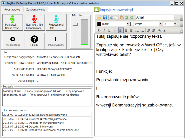The height and width of the screenshot is (138, 185).
Task: Open file with the folder icon
Action: pyautogui.click(x=100, y=17)
